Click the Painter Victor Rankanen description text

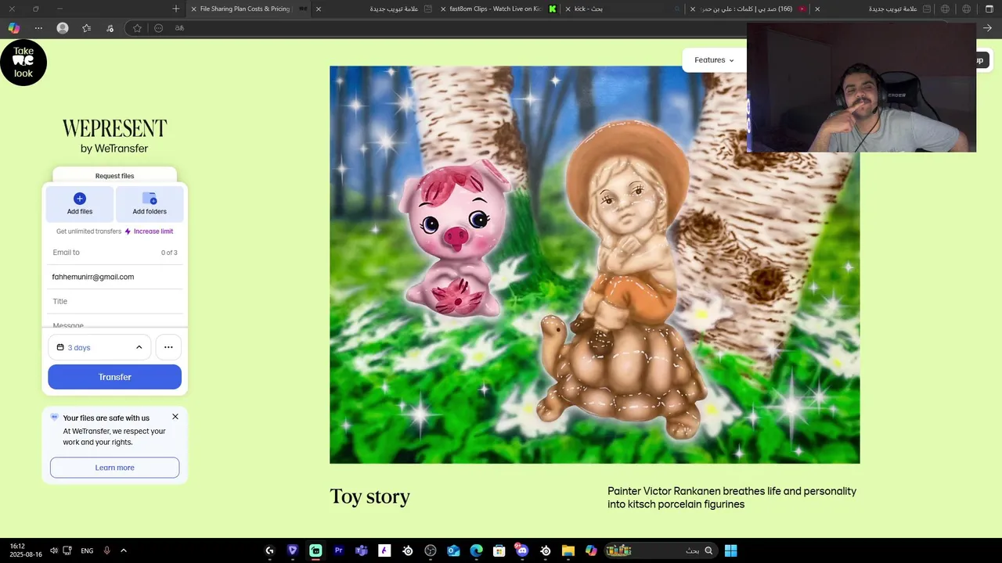[732, 498]
